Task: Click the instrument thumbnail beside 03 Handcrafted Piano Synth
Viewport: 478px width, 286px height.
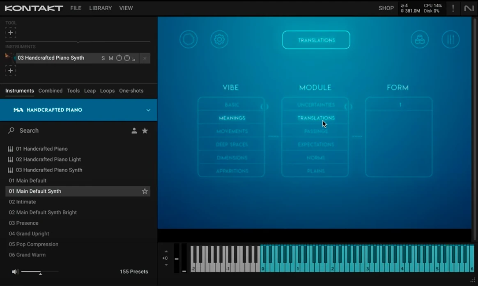Action: pyautogui.click(x=10, y=58)
